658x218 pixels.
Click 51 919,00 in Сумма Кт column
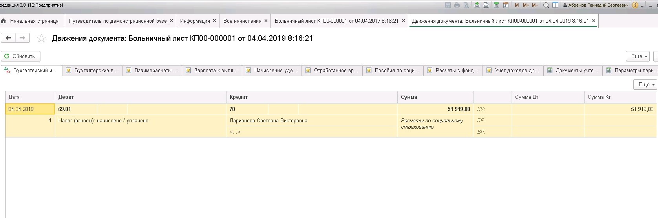coord(642,109)
